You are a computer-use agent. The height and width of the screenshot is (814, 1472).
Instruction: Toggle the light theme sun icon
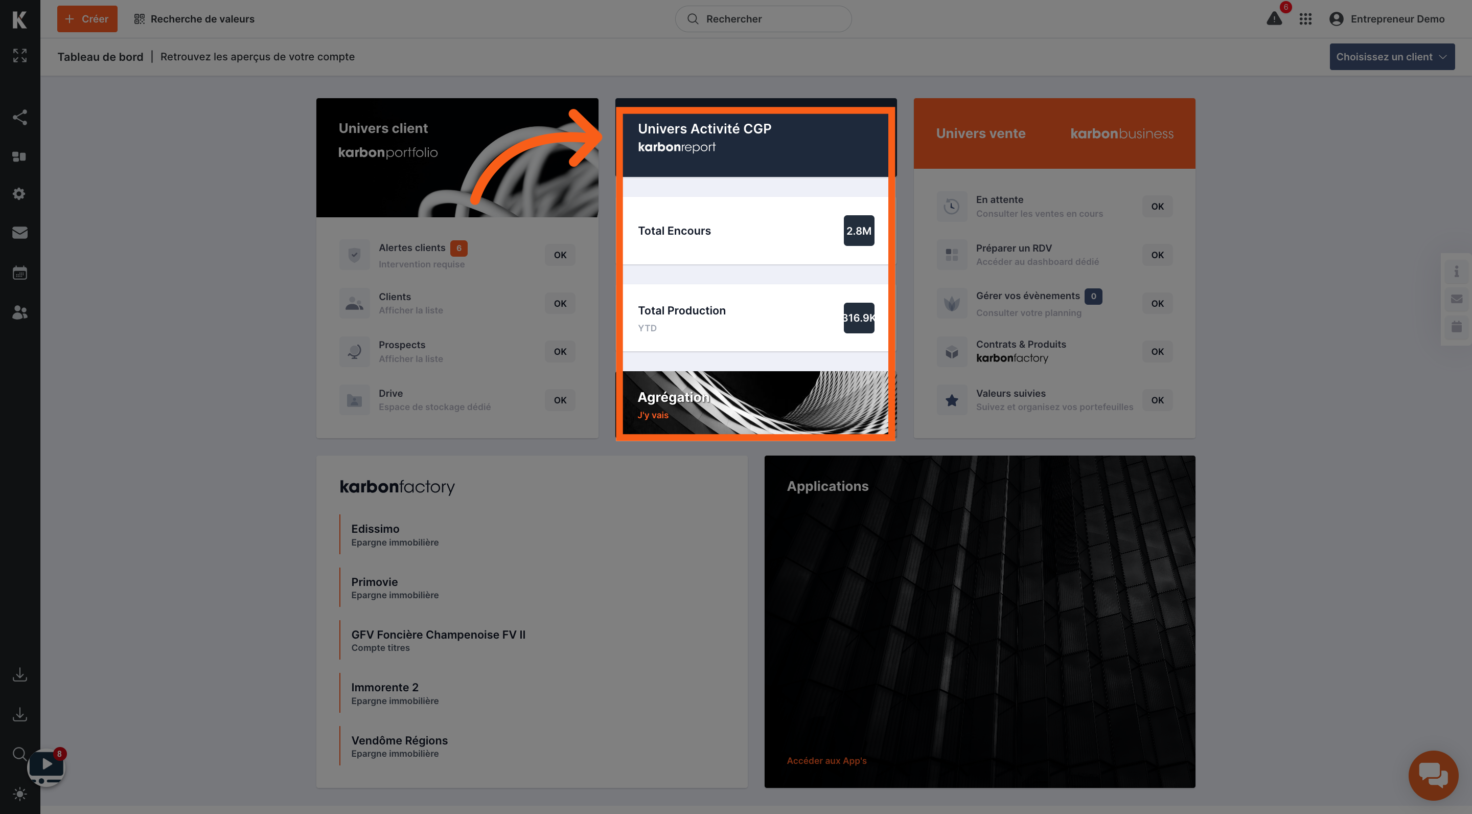(20, 794)
